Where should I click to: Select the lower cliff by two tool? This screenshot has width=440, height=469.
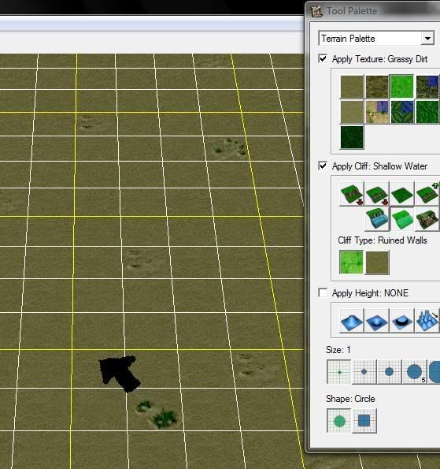352,194
